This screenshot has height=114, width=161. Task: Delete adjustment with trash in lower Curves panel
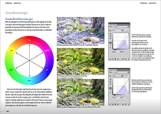(129, 104)
